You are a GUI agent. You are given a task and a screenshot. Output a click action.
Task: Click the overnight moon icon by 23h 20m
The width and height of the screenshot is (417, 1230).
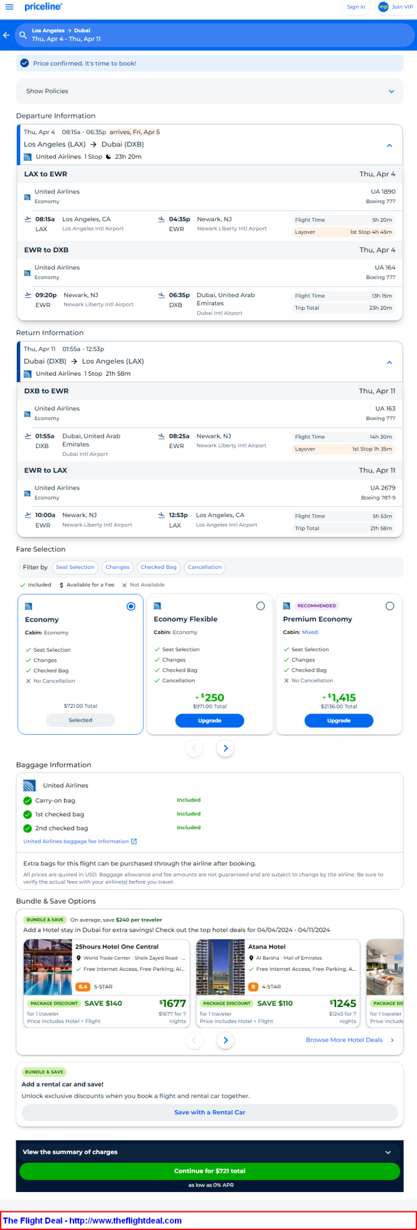coord(108,157)
